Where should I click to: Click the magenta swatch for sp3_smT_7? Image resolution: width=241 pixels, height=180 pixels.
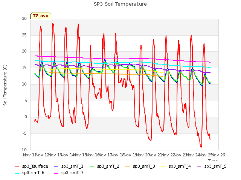coord(56,173)
